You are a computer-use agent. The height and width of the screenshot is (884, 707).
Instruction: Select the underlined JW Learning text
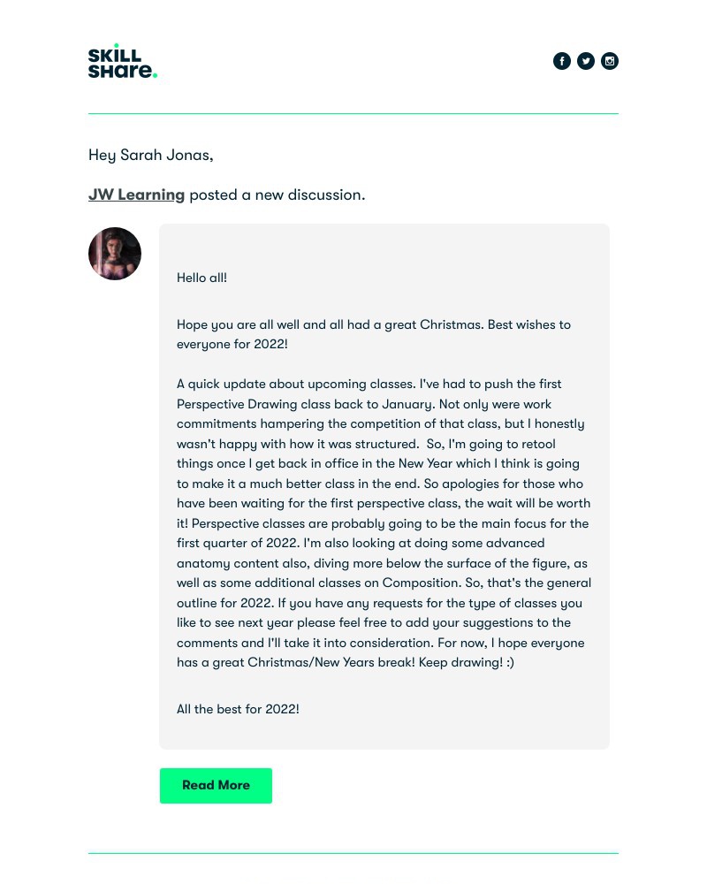click(x=136, y=194)
